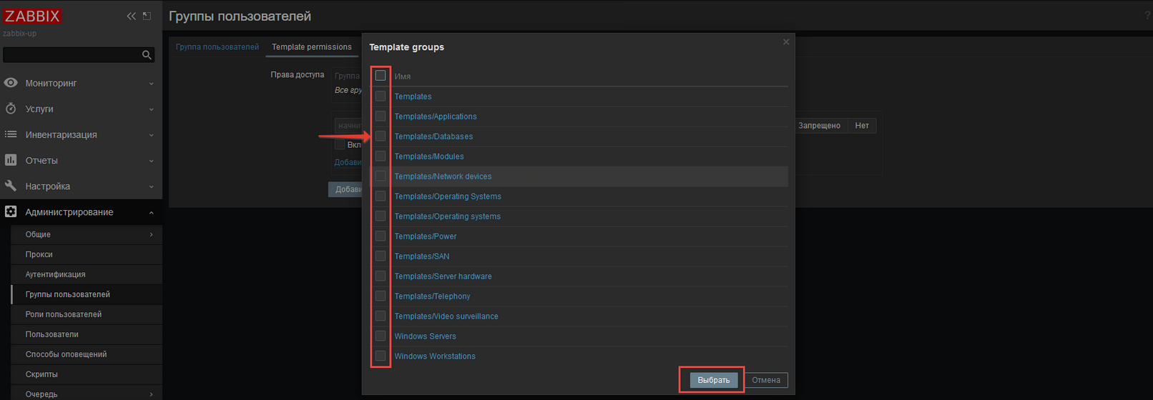Check the Windows Workstations checkbox
The image size is (1153, 400).
pyautogui.click(x=381, y=356)
